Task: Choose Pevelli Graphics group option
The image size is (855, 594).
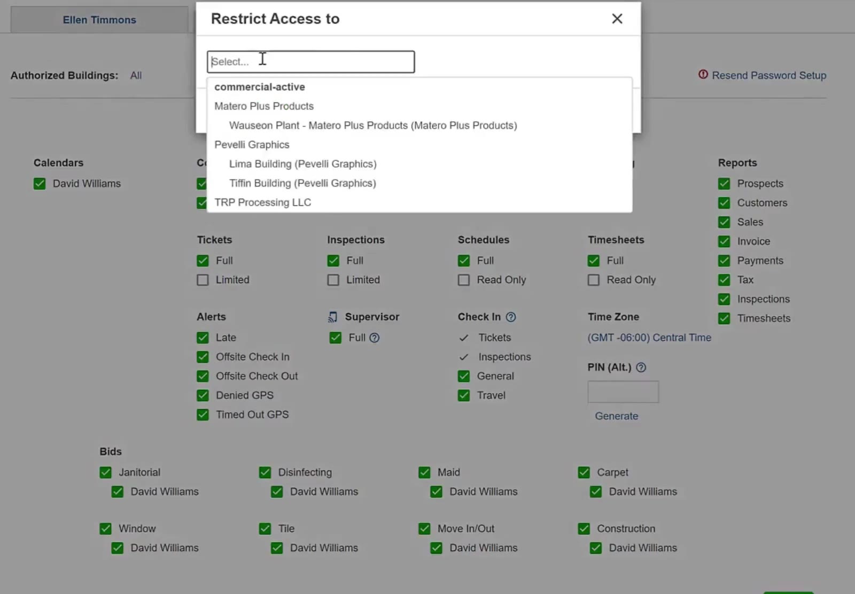Action: coord(252,145)
